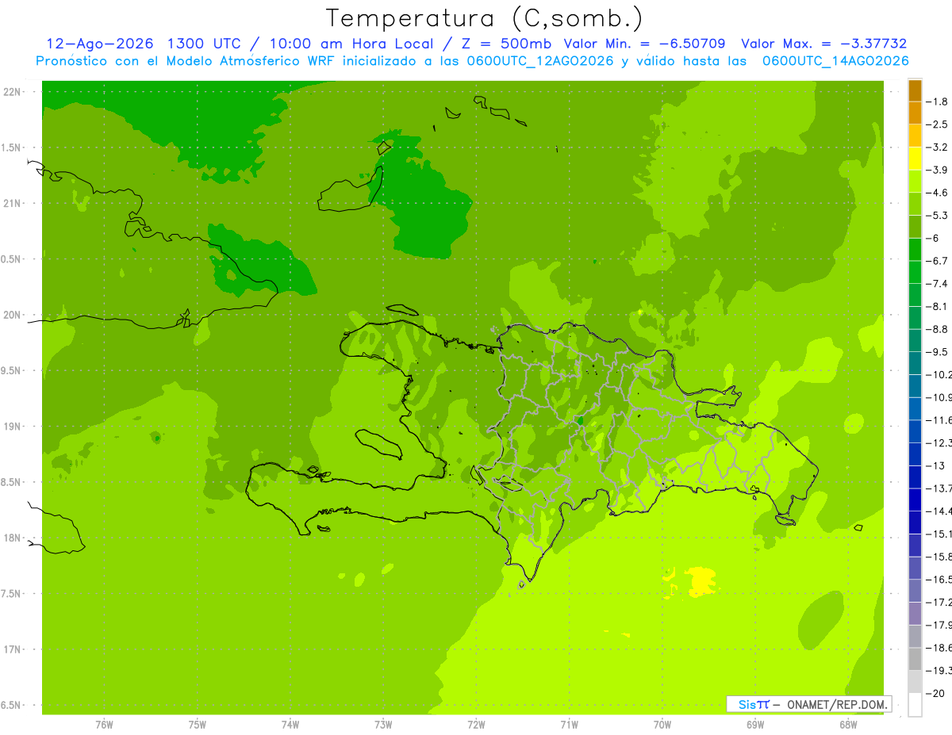952x735 pixels.
Task: Select the orange legend swatch between -1.8 and -2.5
Action: click(915, 113)
